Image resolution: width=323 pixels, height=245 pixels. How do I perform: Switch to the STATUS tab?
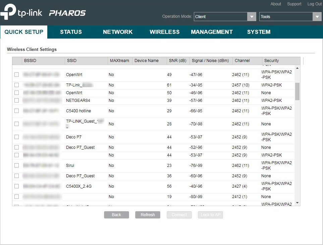(x=71, y=32)
